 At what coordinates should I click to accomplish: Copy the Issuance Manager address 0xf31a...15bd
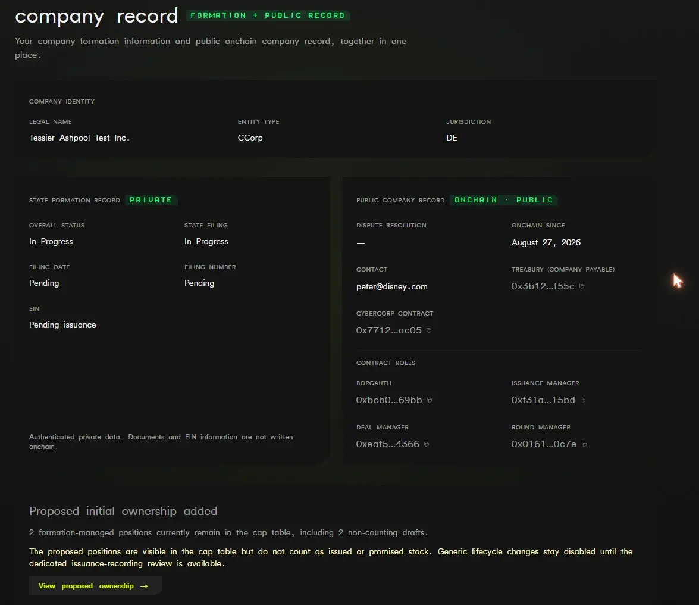pos(582,400)
